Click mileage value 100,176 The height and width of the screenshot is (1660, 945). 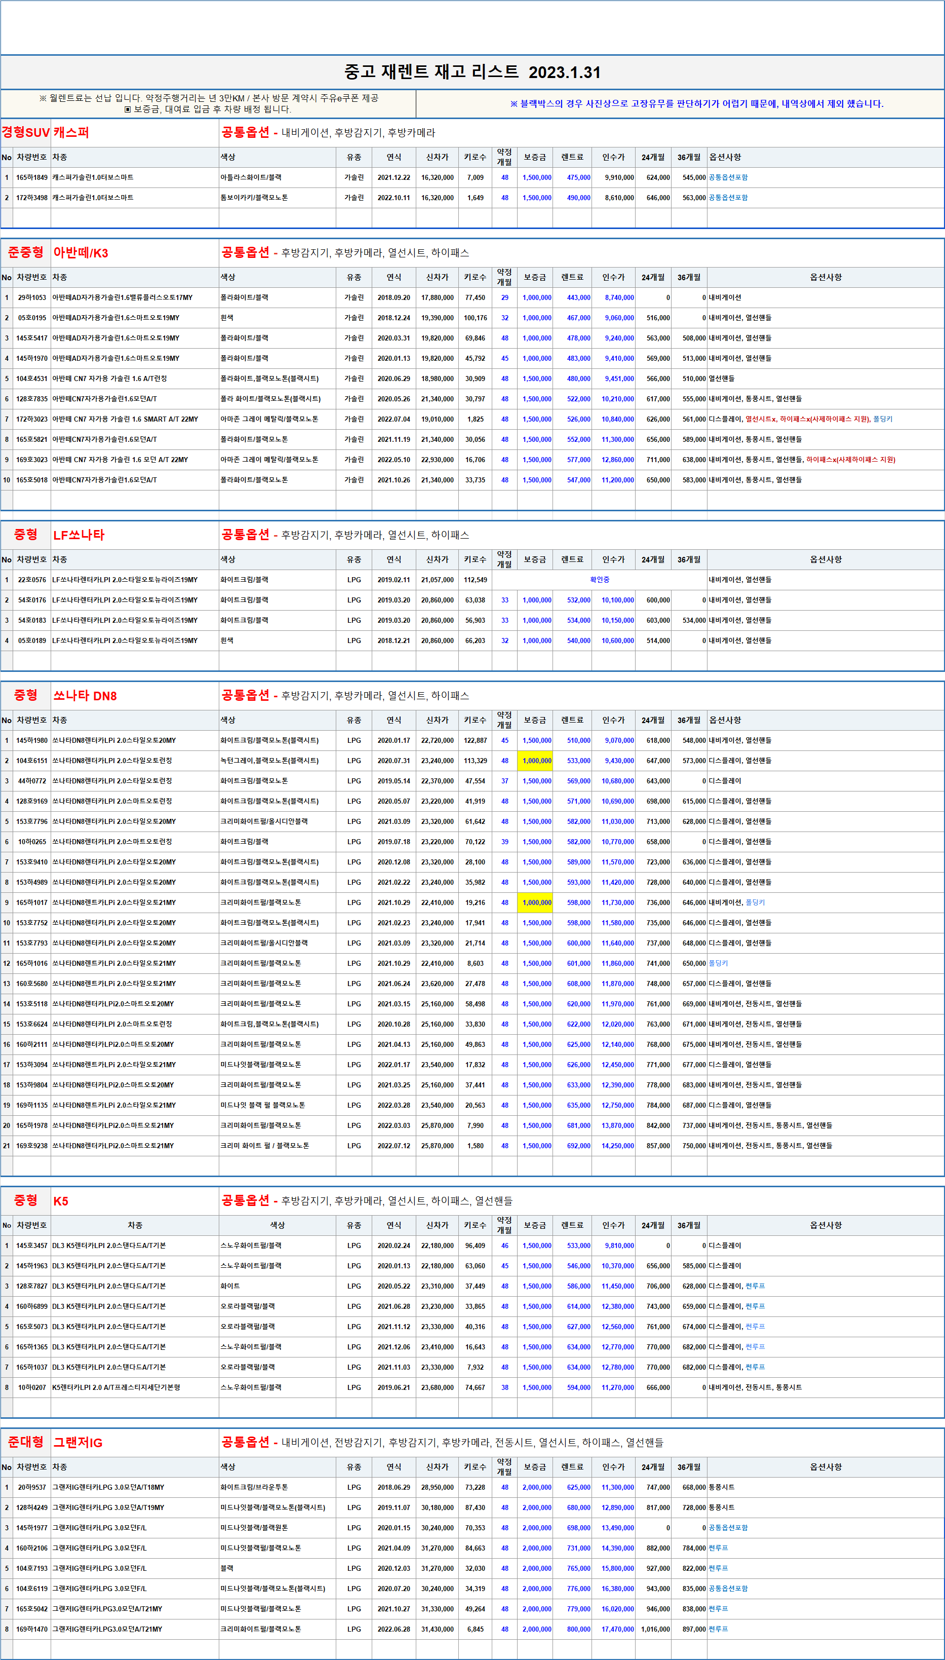coord(475,318)
